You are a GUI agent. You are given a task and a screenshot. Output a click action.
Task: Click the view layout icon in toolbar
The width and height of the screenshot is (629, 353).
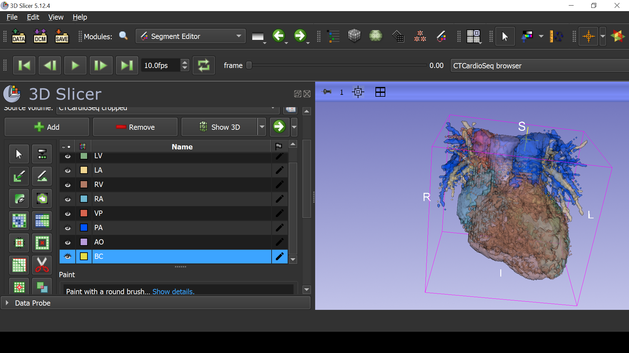(473, 36)
